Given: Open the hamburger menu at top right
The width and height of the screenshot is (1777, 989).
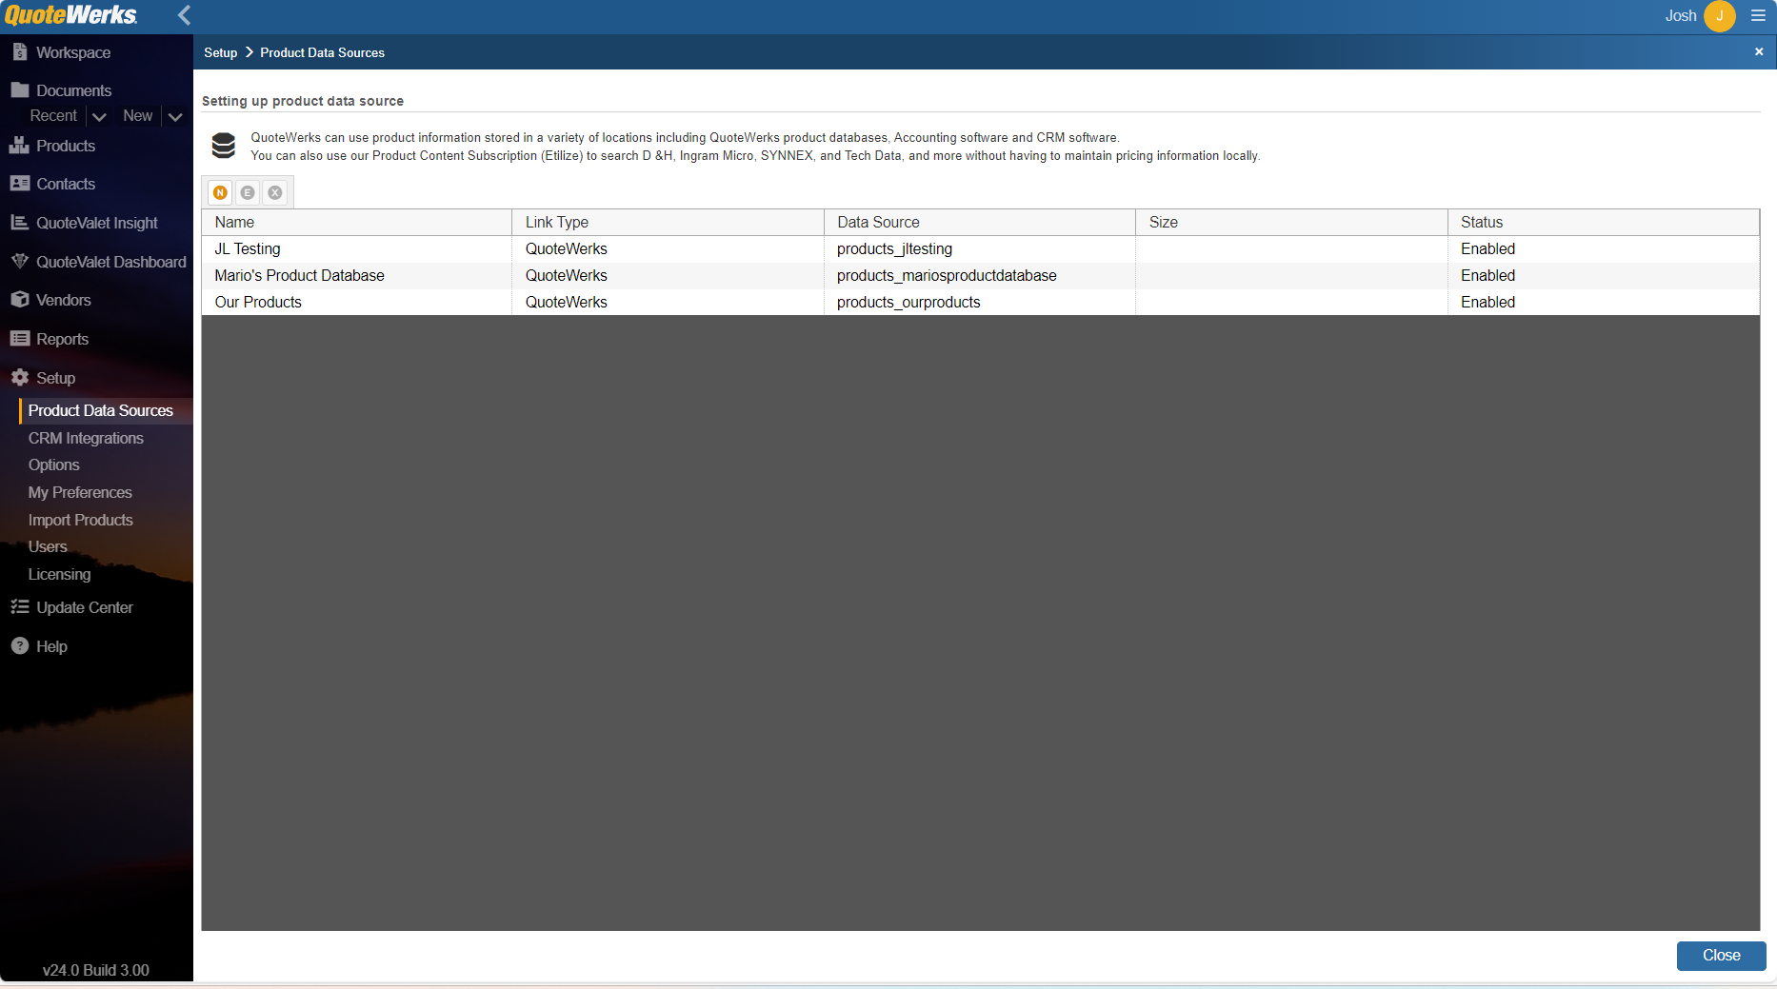Looking at the screenshot, I should click(1758, 15).
